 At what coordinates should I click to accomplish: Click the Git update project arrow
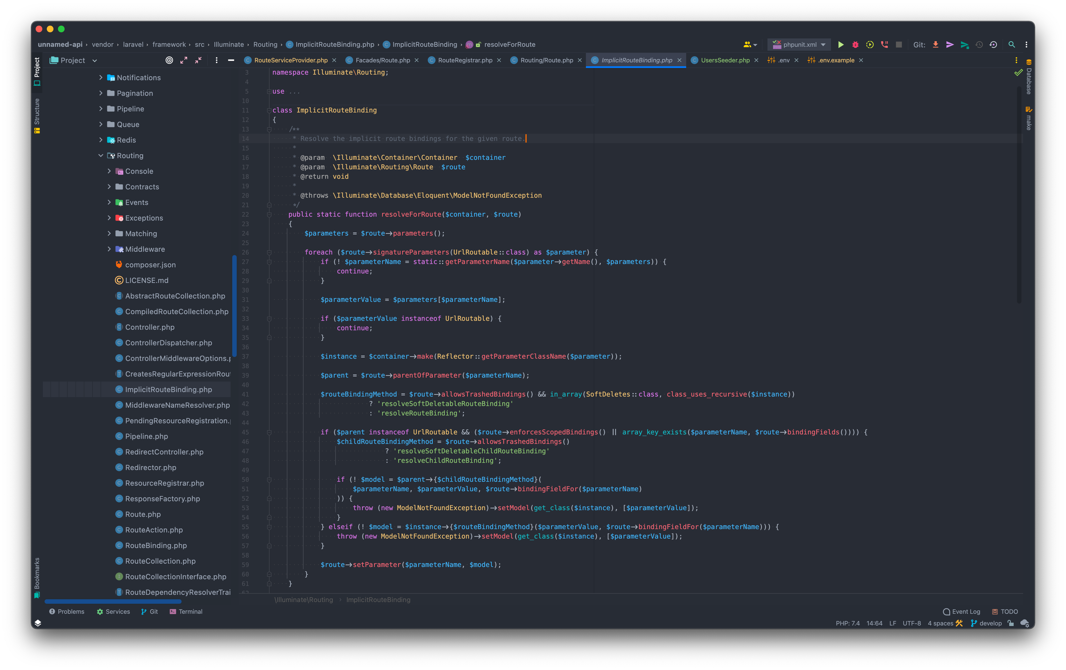935,44
